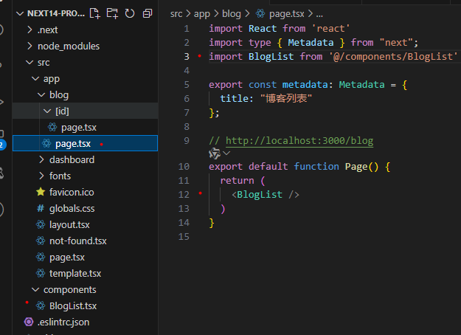This screenshot has width=461, height=335.
Task: Click the <BlogList /> JSX tag on line 12
Action: [266, 194]
